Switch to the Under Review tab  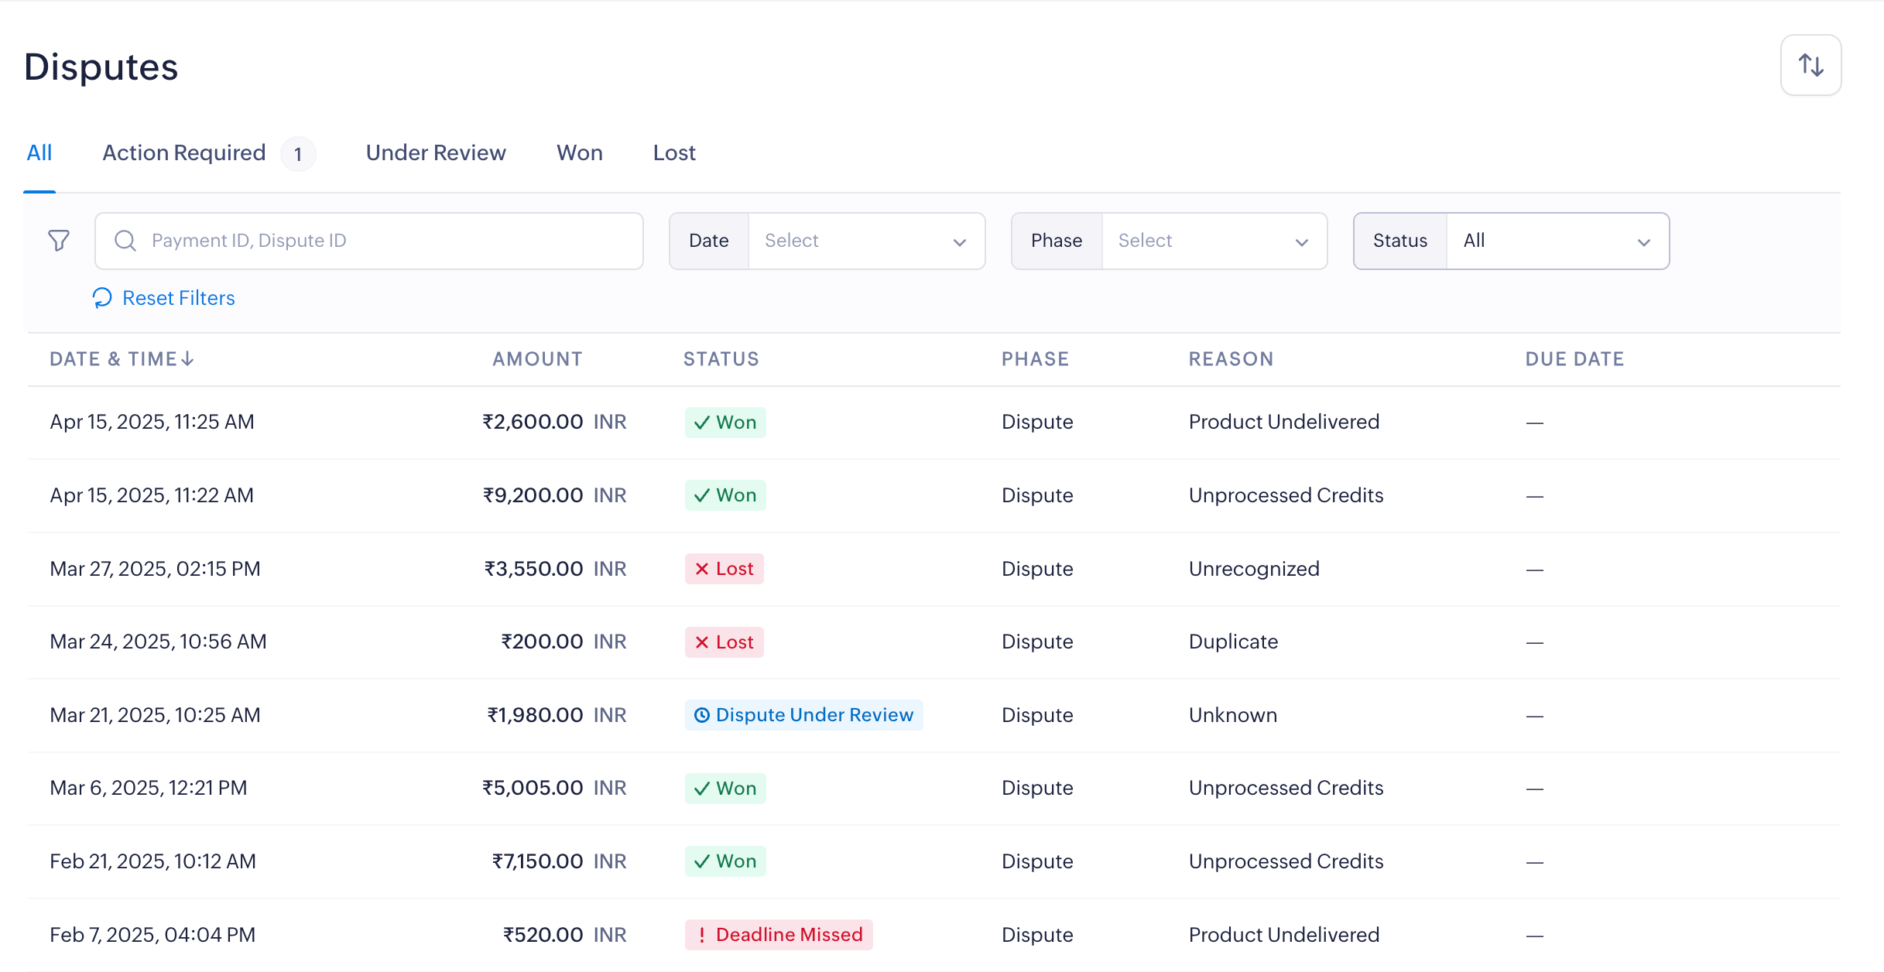click(436, 153)
